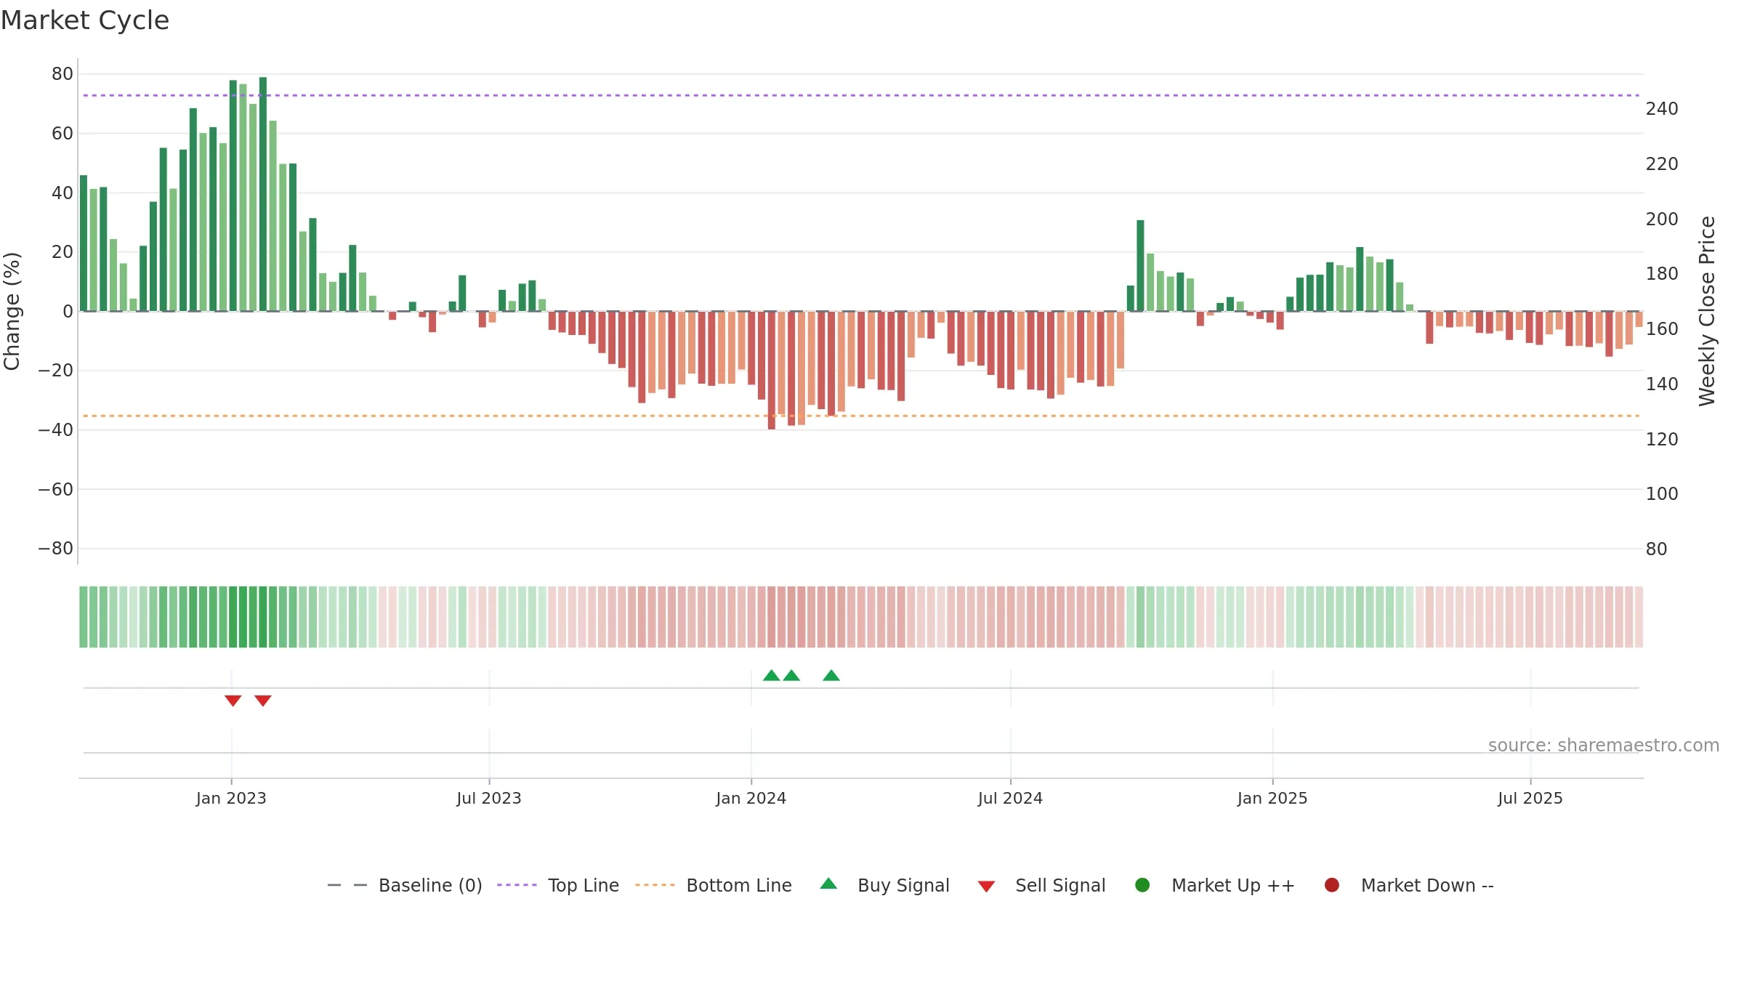This screenshot has height=981, width=1744.
Task: Toggle Baseline (0) legend entry
Action: coord(405,885)
